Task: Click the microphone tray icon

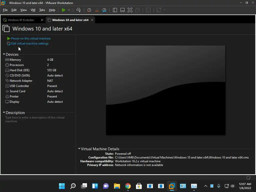Action: tap(219, 186)
